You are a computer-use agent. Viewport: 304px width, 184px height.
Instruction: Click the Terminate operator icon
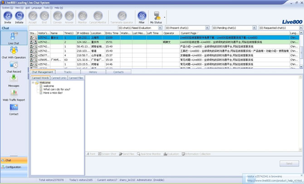pos(122,16)
